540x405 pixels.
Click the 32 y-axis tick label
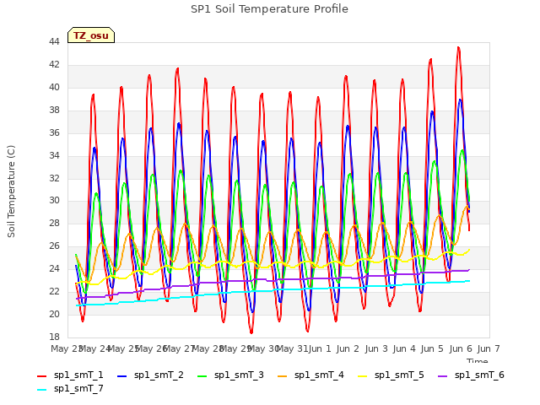click(x=54, y=178)
